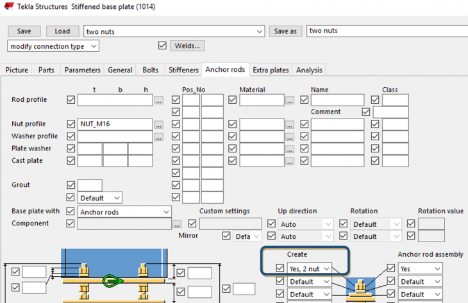This screenshot has height=303, width=468.
Task: Click the Tekla Structures logo in title bar
Action: pos(9,6)
